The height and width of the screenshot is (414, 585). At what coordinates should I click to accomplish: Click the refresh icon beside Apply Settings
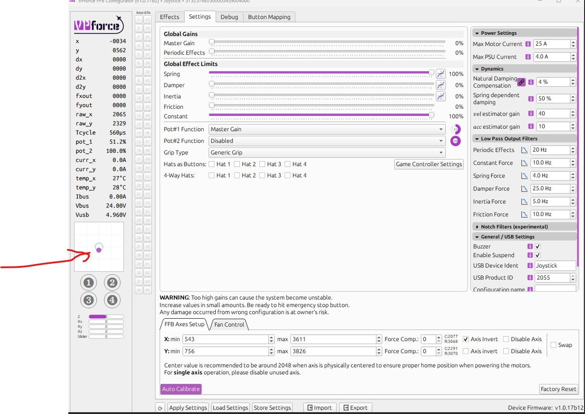click(x=160, y=408)
